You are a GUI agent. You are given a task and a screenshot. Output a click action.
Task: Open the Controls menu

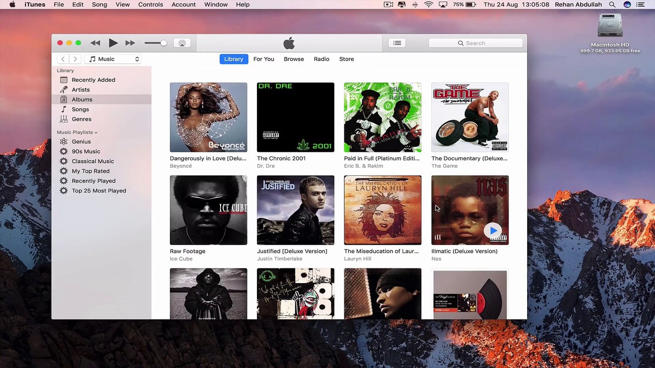point(150,5)
